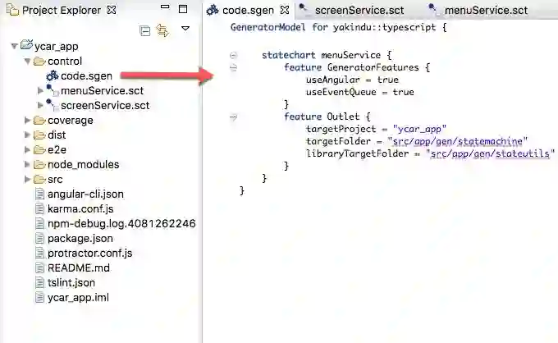The width and height of the screenshot is (558, 343).
Task: Select package.json in the explorer
Action: pos(80,239)
